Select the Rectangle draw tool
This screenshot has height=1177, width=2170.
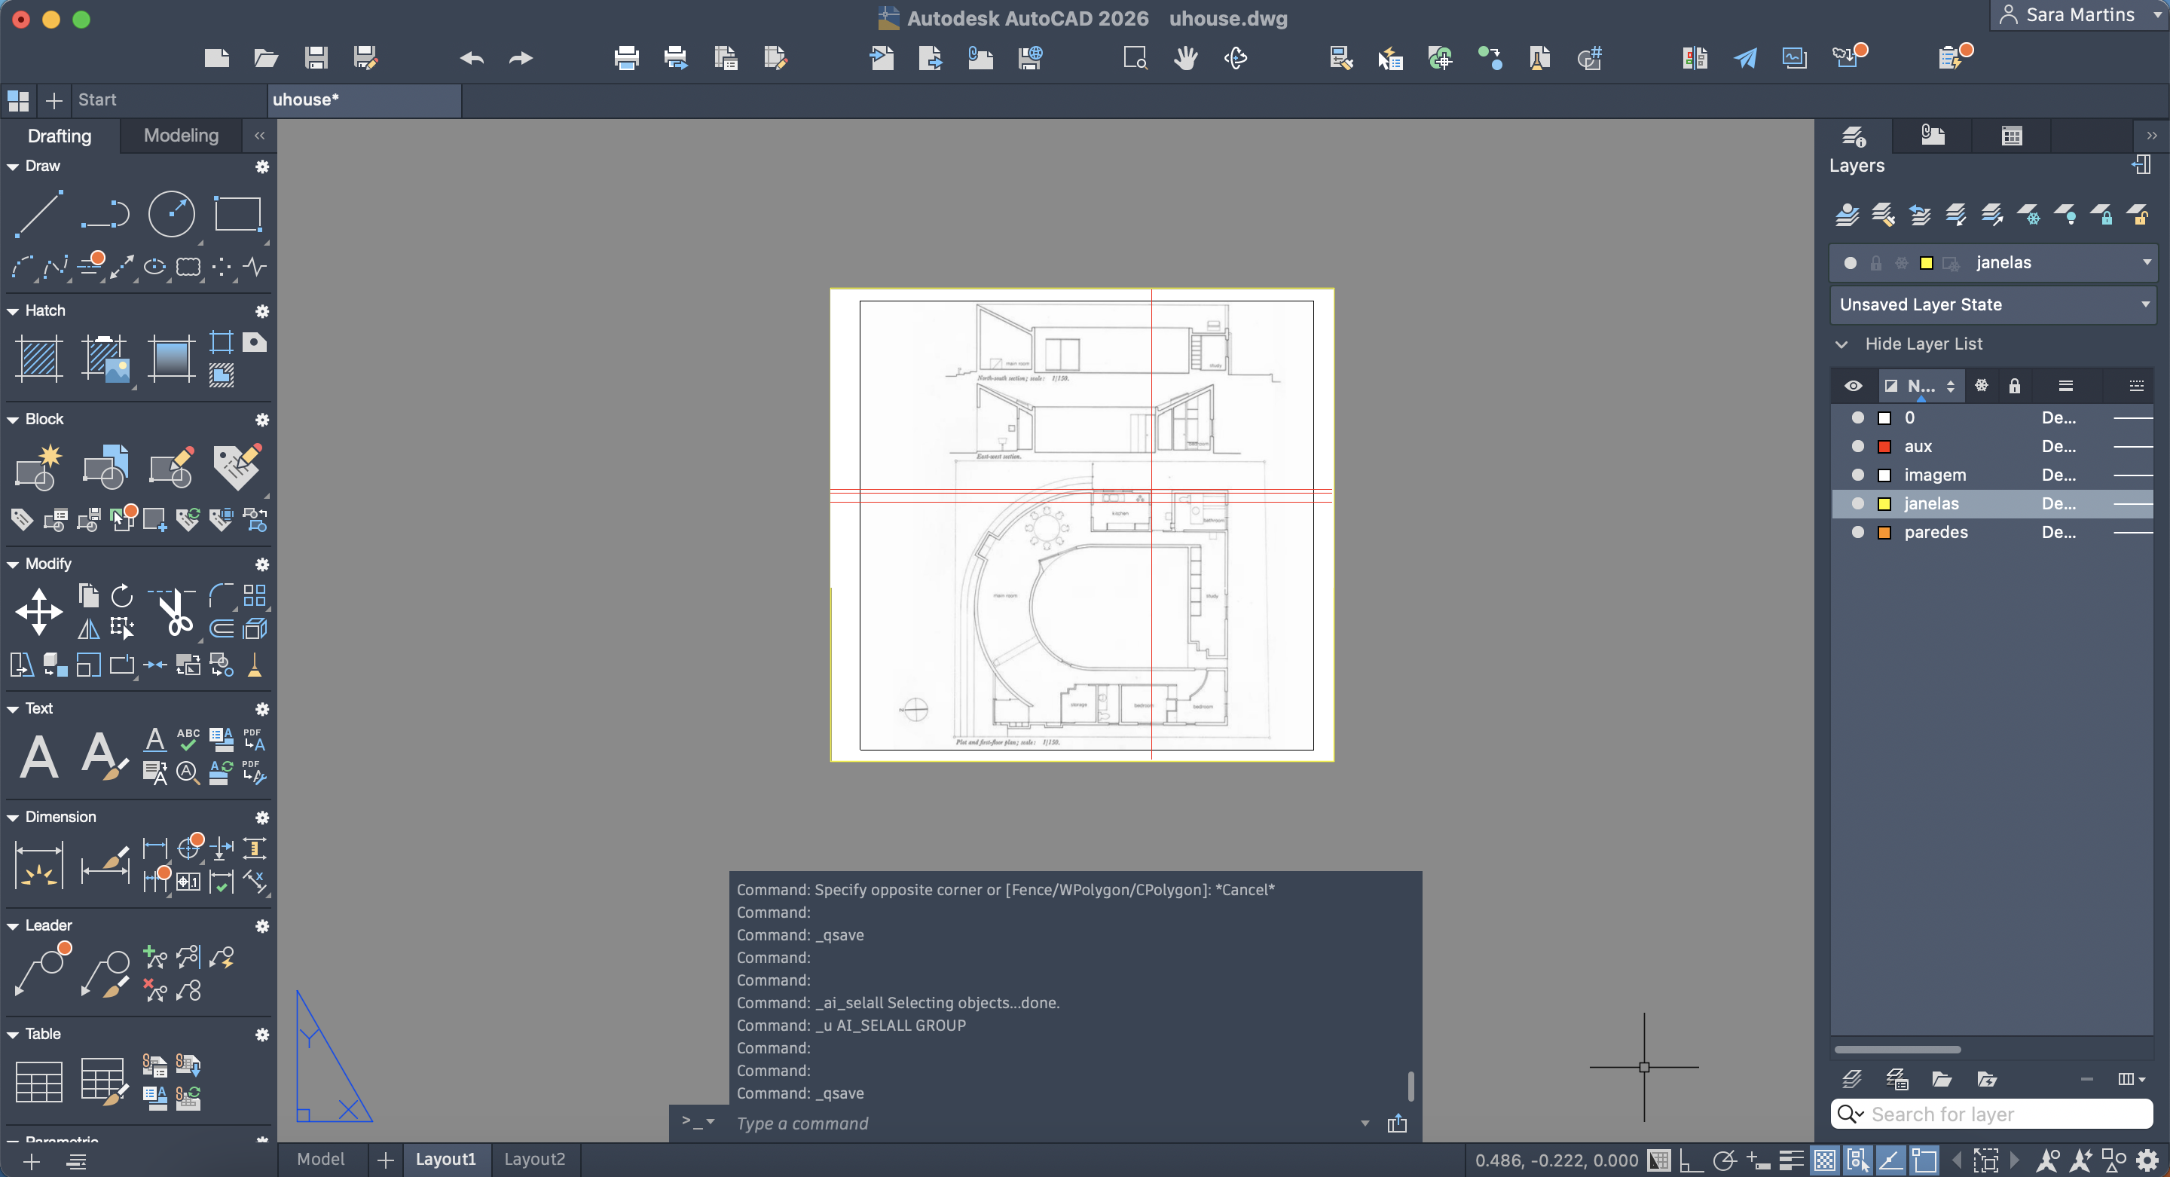click(237, 213)
